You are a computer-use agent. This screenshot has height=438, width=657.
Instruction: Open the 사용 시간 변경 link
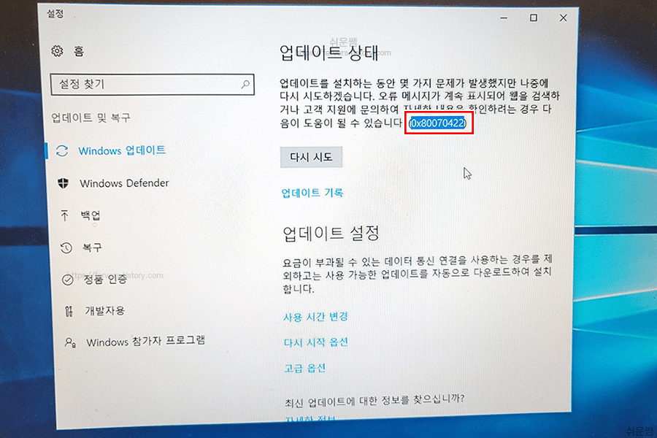[x=315, y=317]
